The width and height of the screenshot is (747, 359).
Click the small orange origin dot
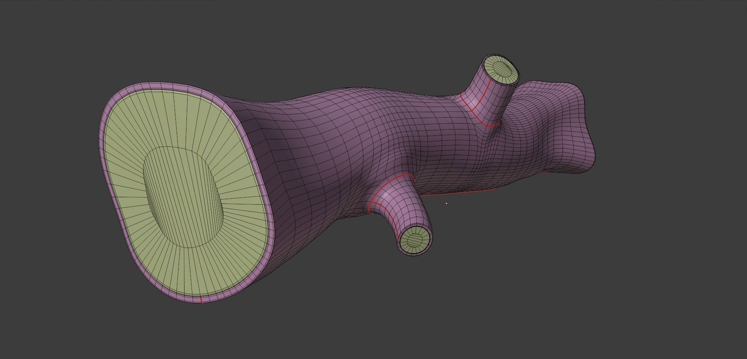[446, 204]
